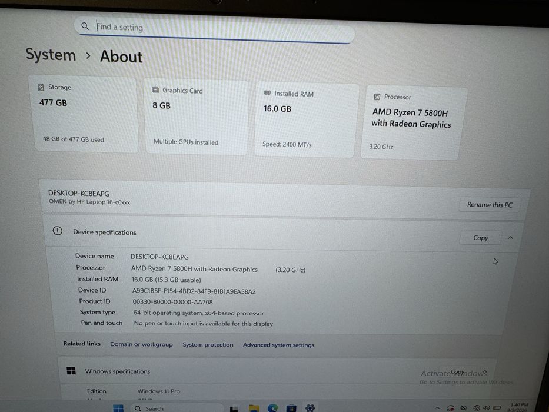This screenshot has width=549, height=412.
Task: Open the Storage card showing 477 GB
Action: [x=85, y=114]
